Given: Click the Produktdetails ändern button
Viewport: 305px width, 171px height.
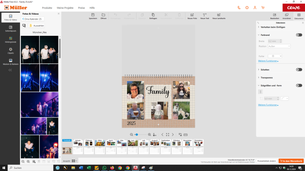Looking at the screenshot, I should (x=266, y=161).
